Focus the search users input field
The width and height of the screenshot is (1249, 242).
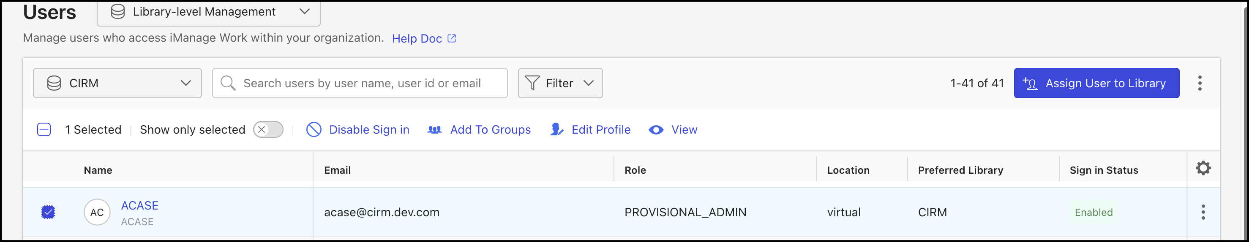click(x=360, y=83)
